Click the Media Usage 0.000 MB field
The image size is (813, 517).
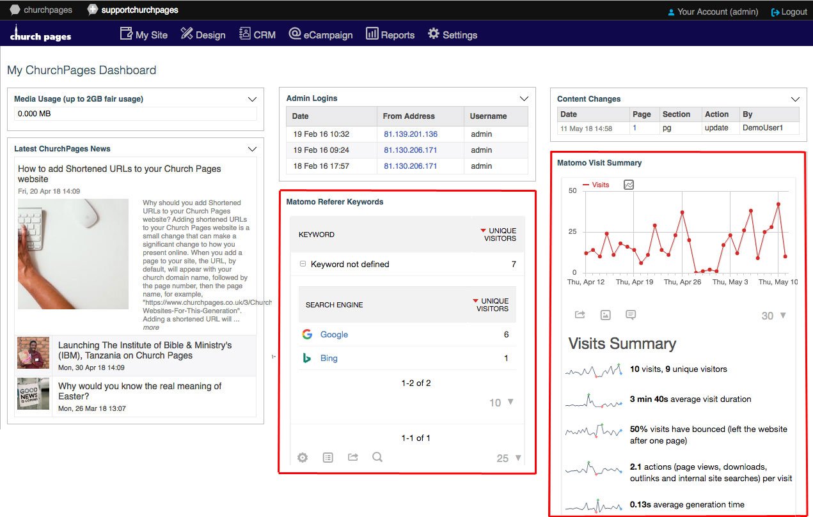136,114
